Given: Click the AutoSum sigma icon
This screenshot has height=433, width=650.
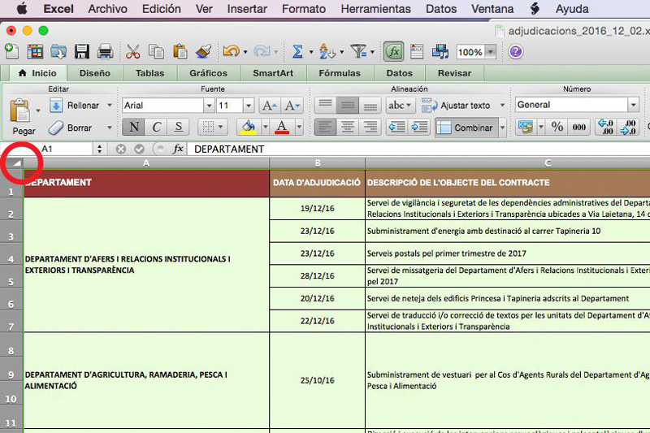Looking at the screenshot, I should (x=297, y=52).
